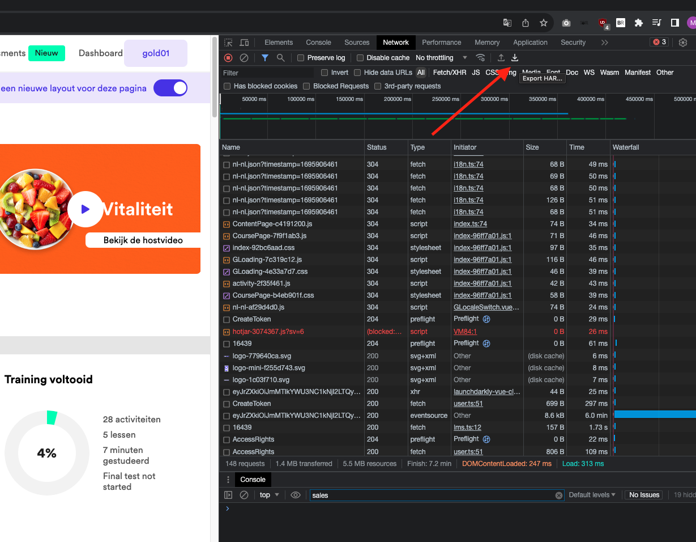Toggle the network filter funnel icon
696x542 pixels.
pyautogui.click(x=265, y=58)
